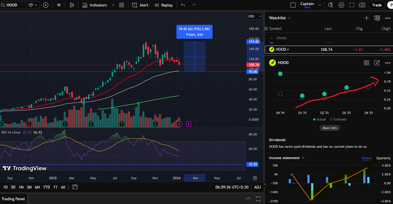The width and height of the screenshot is (393, 204).
Task: Select the 3M time range
Action: 29,187
